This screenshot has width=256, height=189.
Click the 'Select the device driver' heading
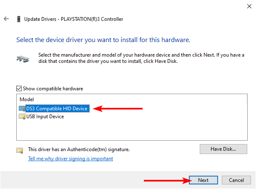103,40
